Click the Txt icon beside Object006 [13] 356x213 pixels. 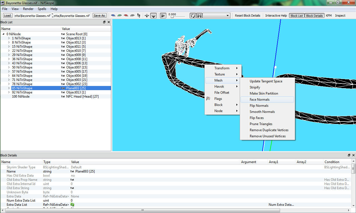pyautogui.click(x=63, y=63)
